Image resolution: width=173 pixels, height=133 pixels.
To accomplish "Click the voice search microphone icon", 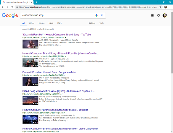I will pos(96,15).
